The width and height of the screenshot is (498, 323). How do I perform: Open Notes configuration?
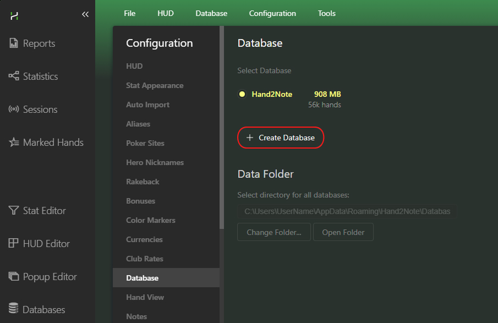coord(166,316)
